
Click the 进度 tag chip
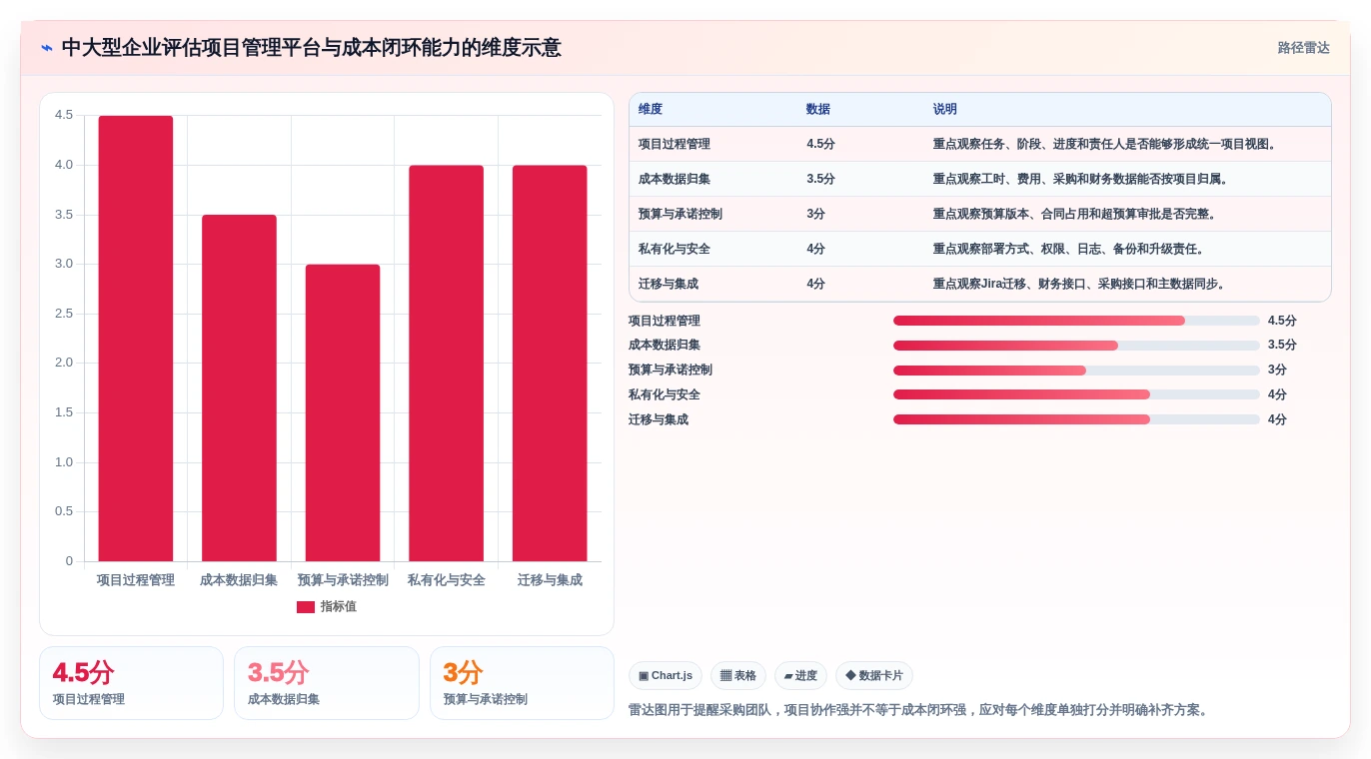click(x=800, y=676)
